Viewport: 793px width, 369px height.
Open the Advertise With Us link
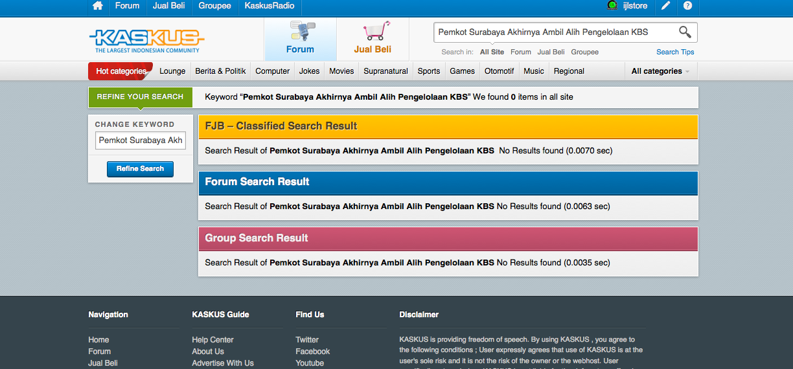pos(223,363)
